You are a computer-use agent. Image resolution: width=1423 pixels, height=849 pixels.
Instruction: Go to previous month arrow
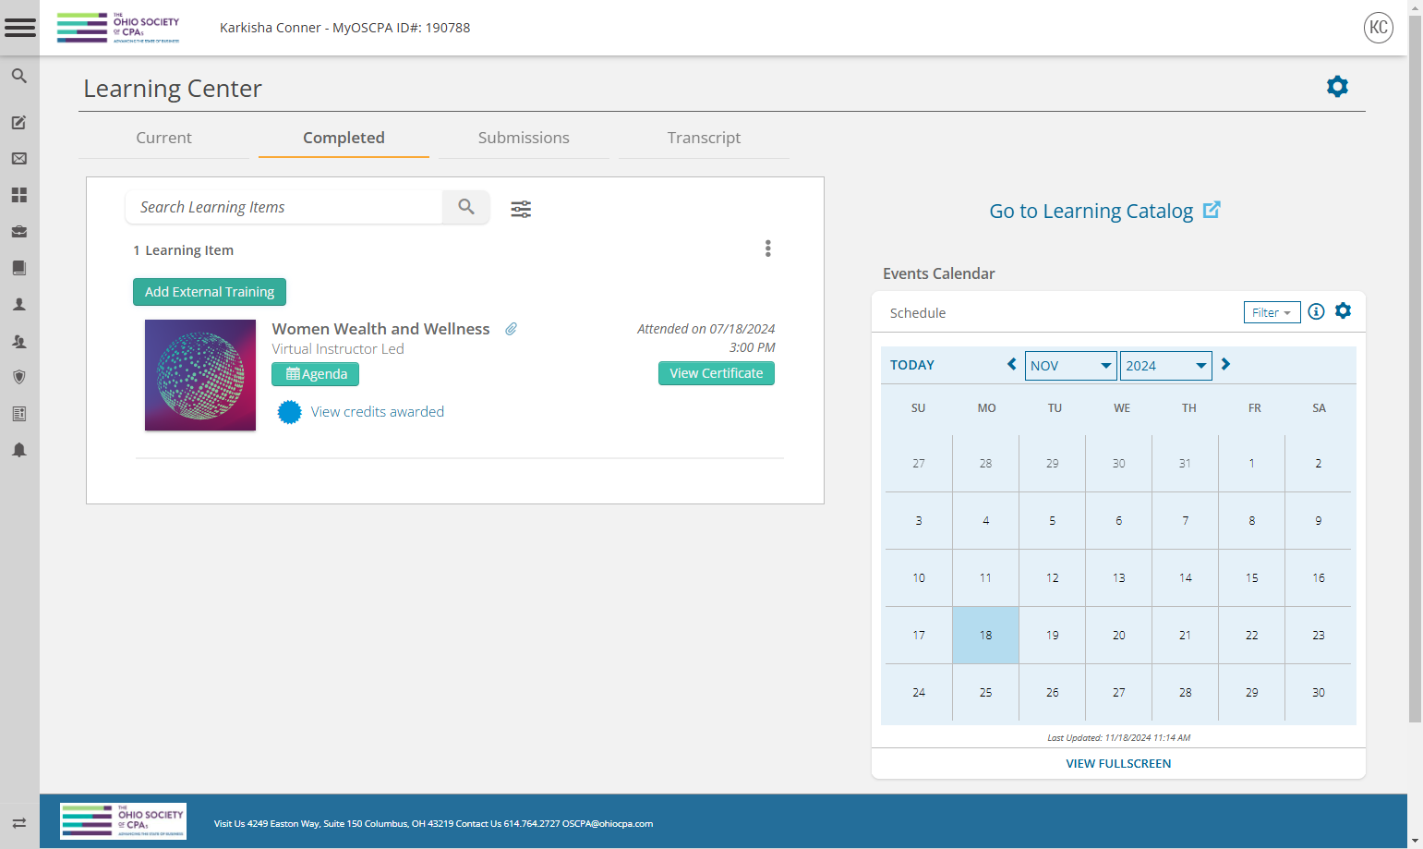point(1012,364)
